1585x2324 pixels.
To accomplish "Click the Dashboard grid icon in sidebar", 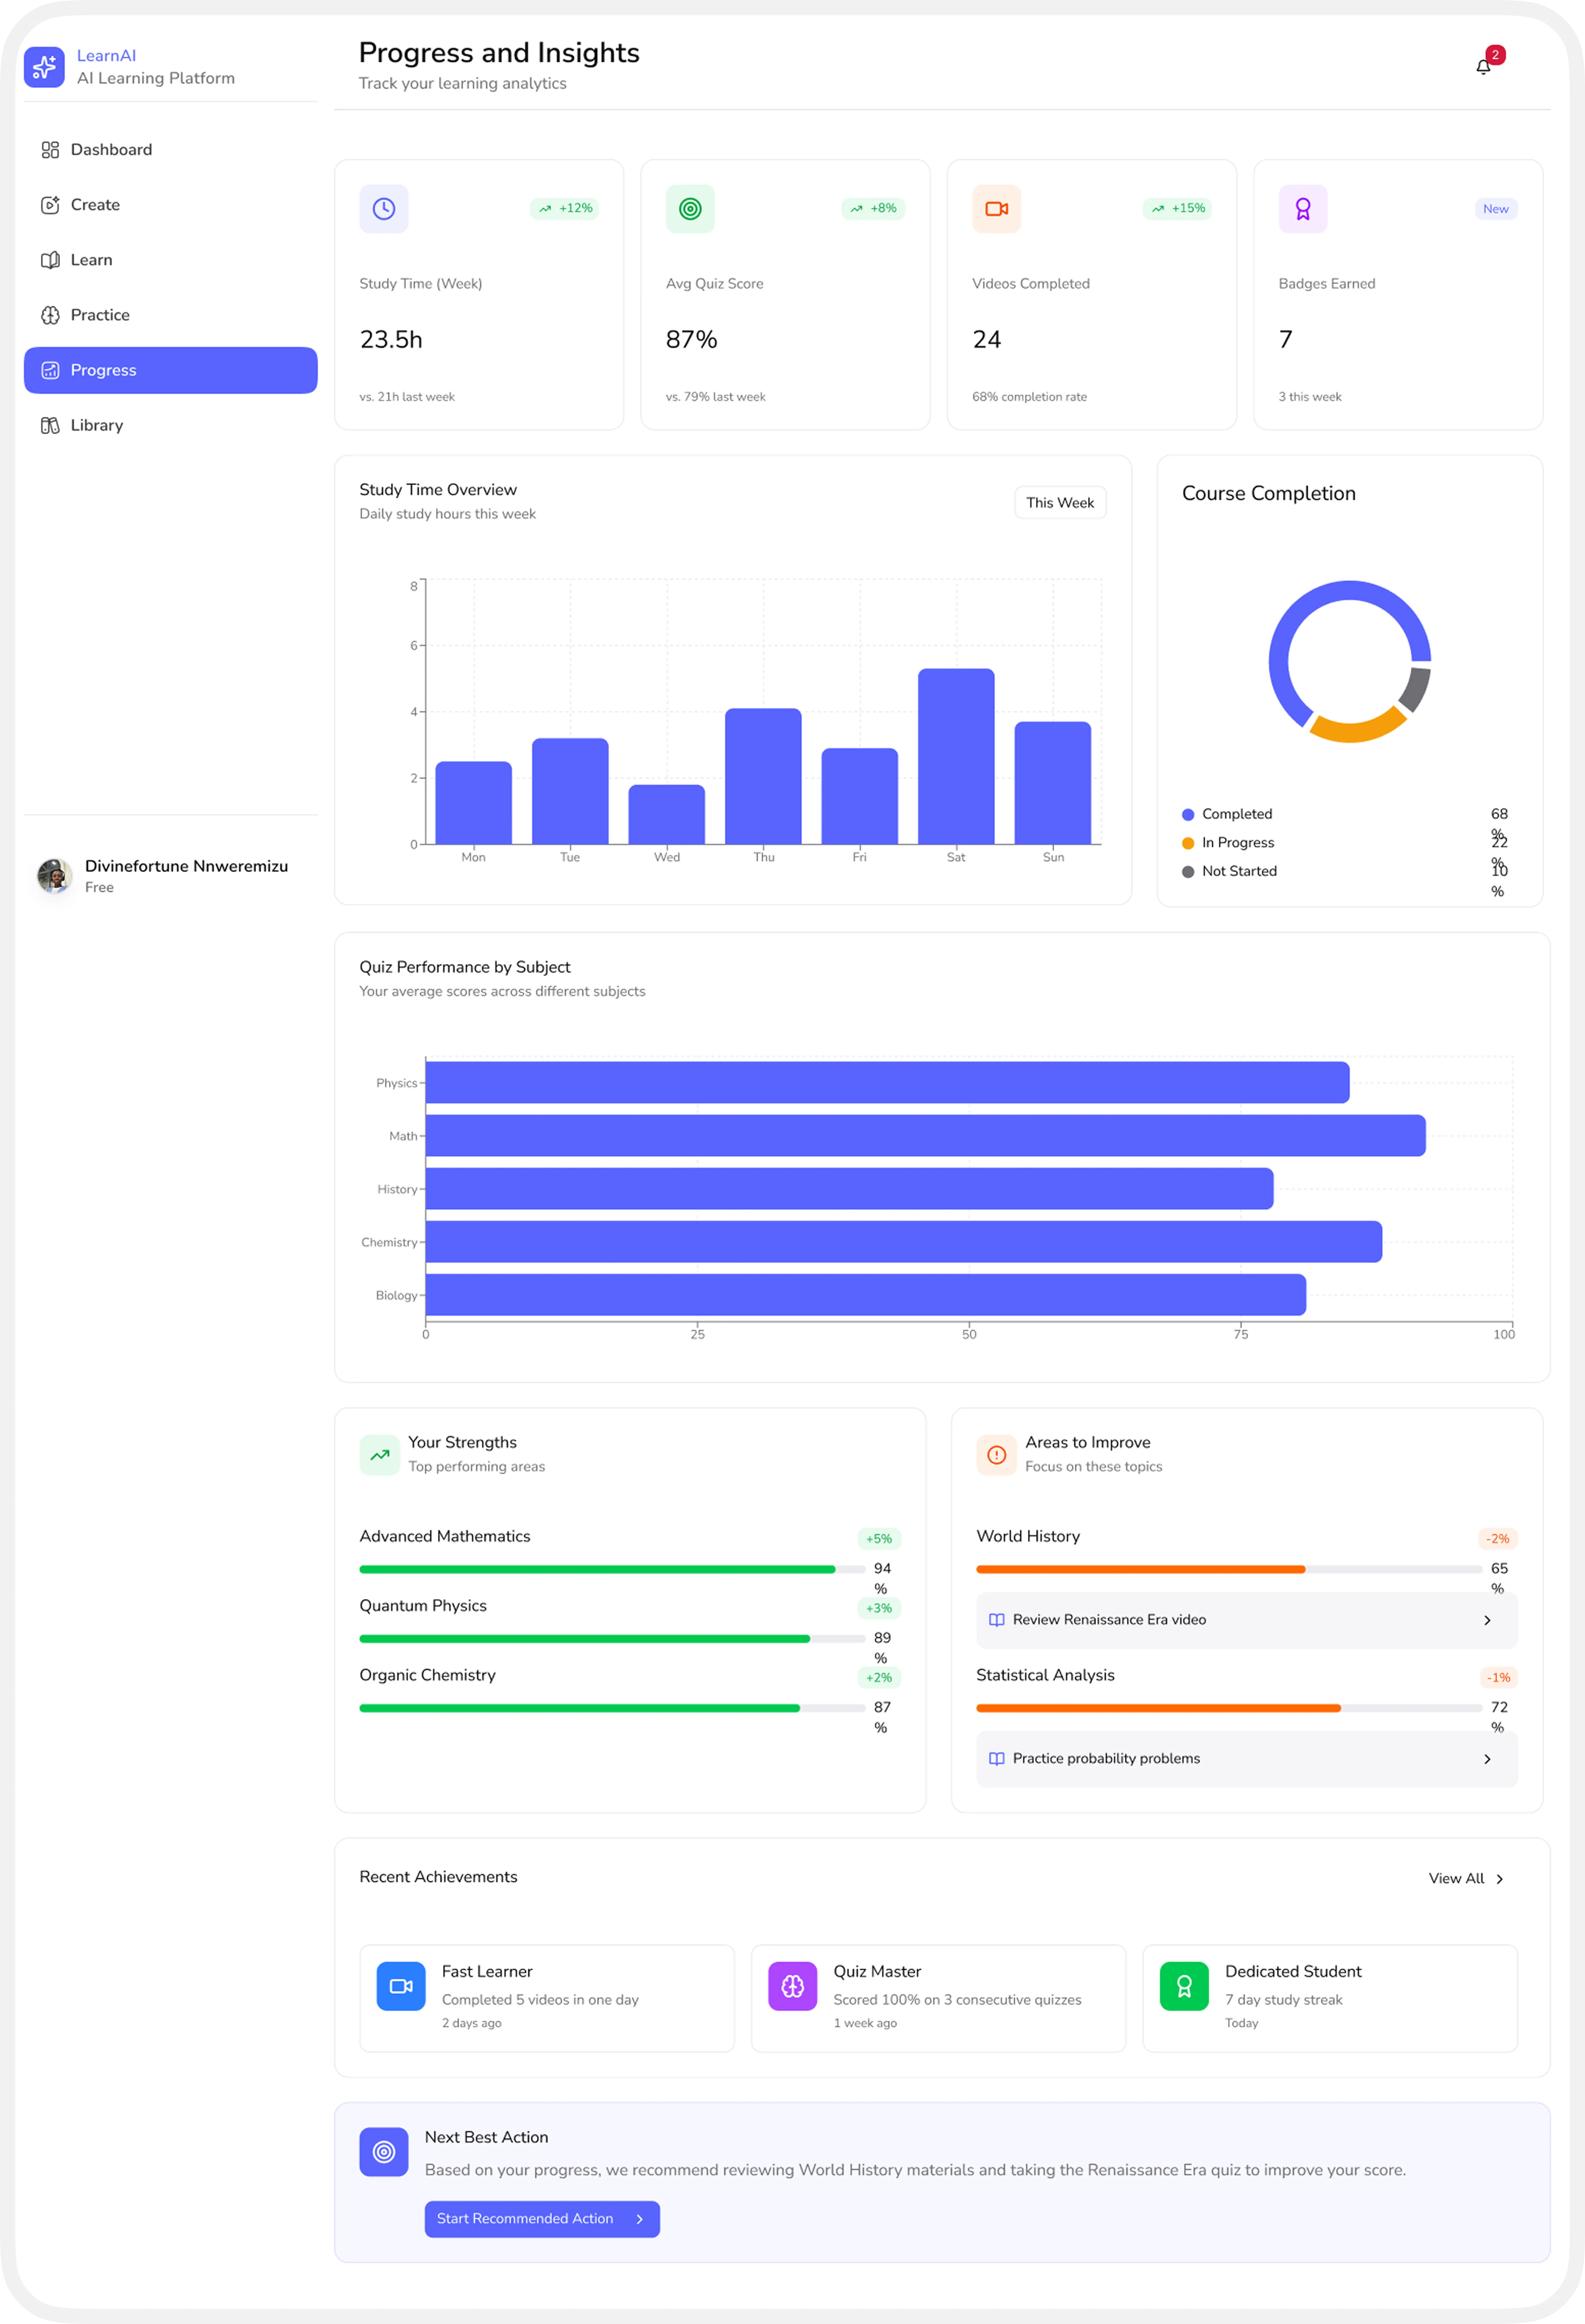I will [50, 150].
